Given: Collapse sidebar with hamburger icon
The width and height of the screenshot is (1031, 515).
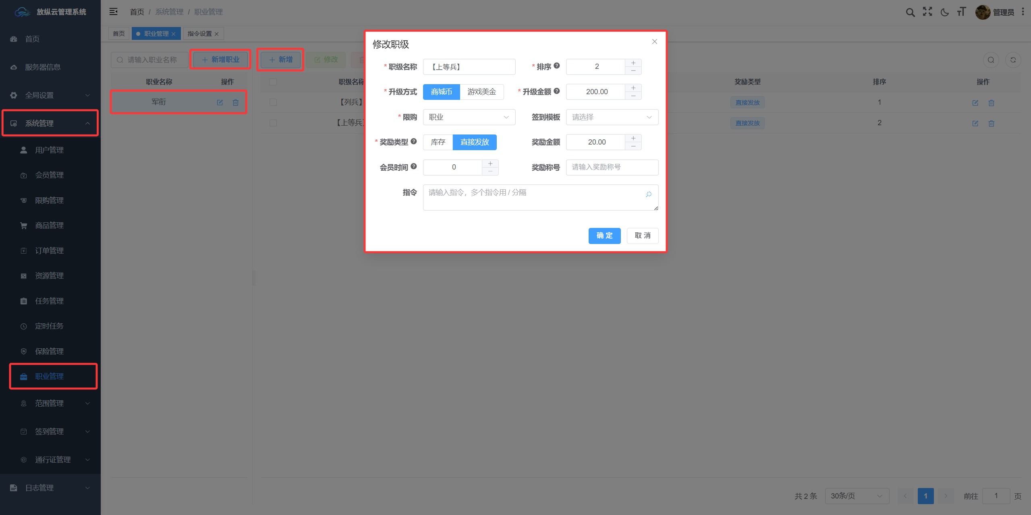Looking at the screenshot, I should click(114, 12).
